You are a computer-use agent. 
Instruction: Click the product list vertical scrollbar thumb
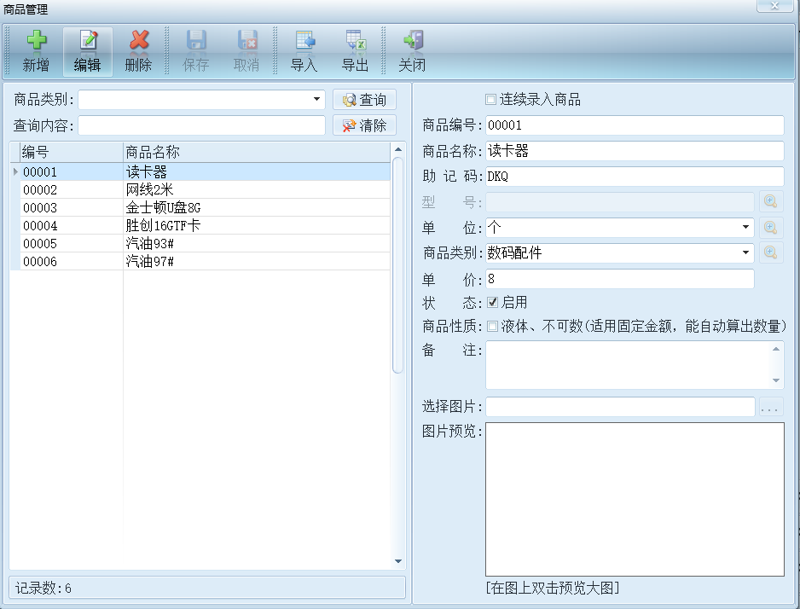(x=398, y=265)
